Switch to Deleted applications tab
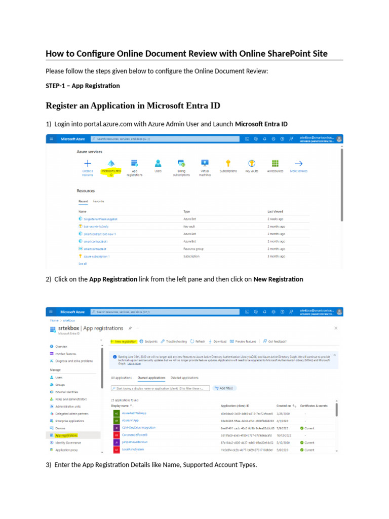 coord(184,378)
